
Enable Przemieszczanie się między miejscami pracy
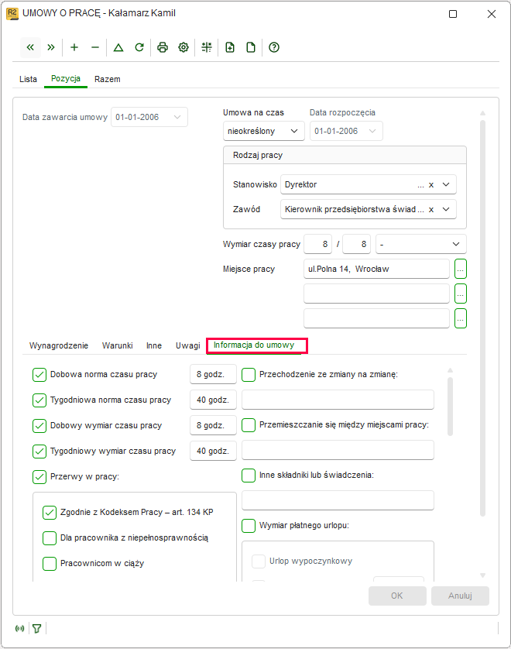click(249, 425)
